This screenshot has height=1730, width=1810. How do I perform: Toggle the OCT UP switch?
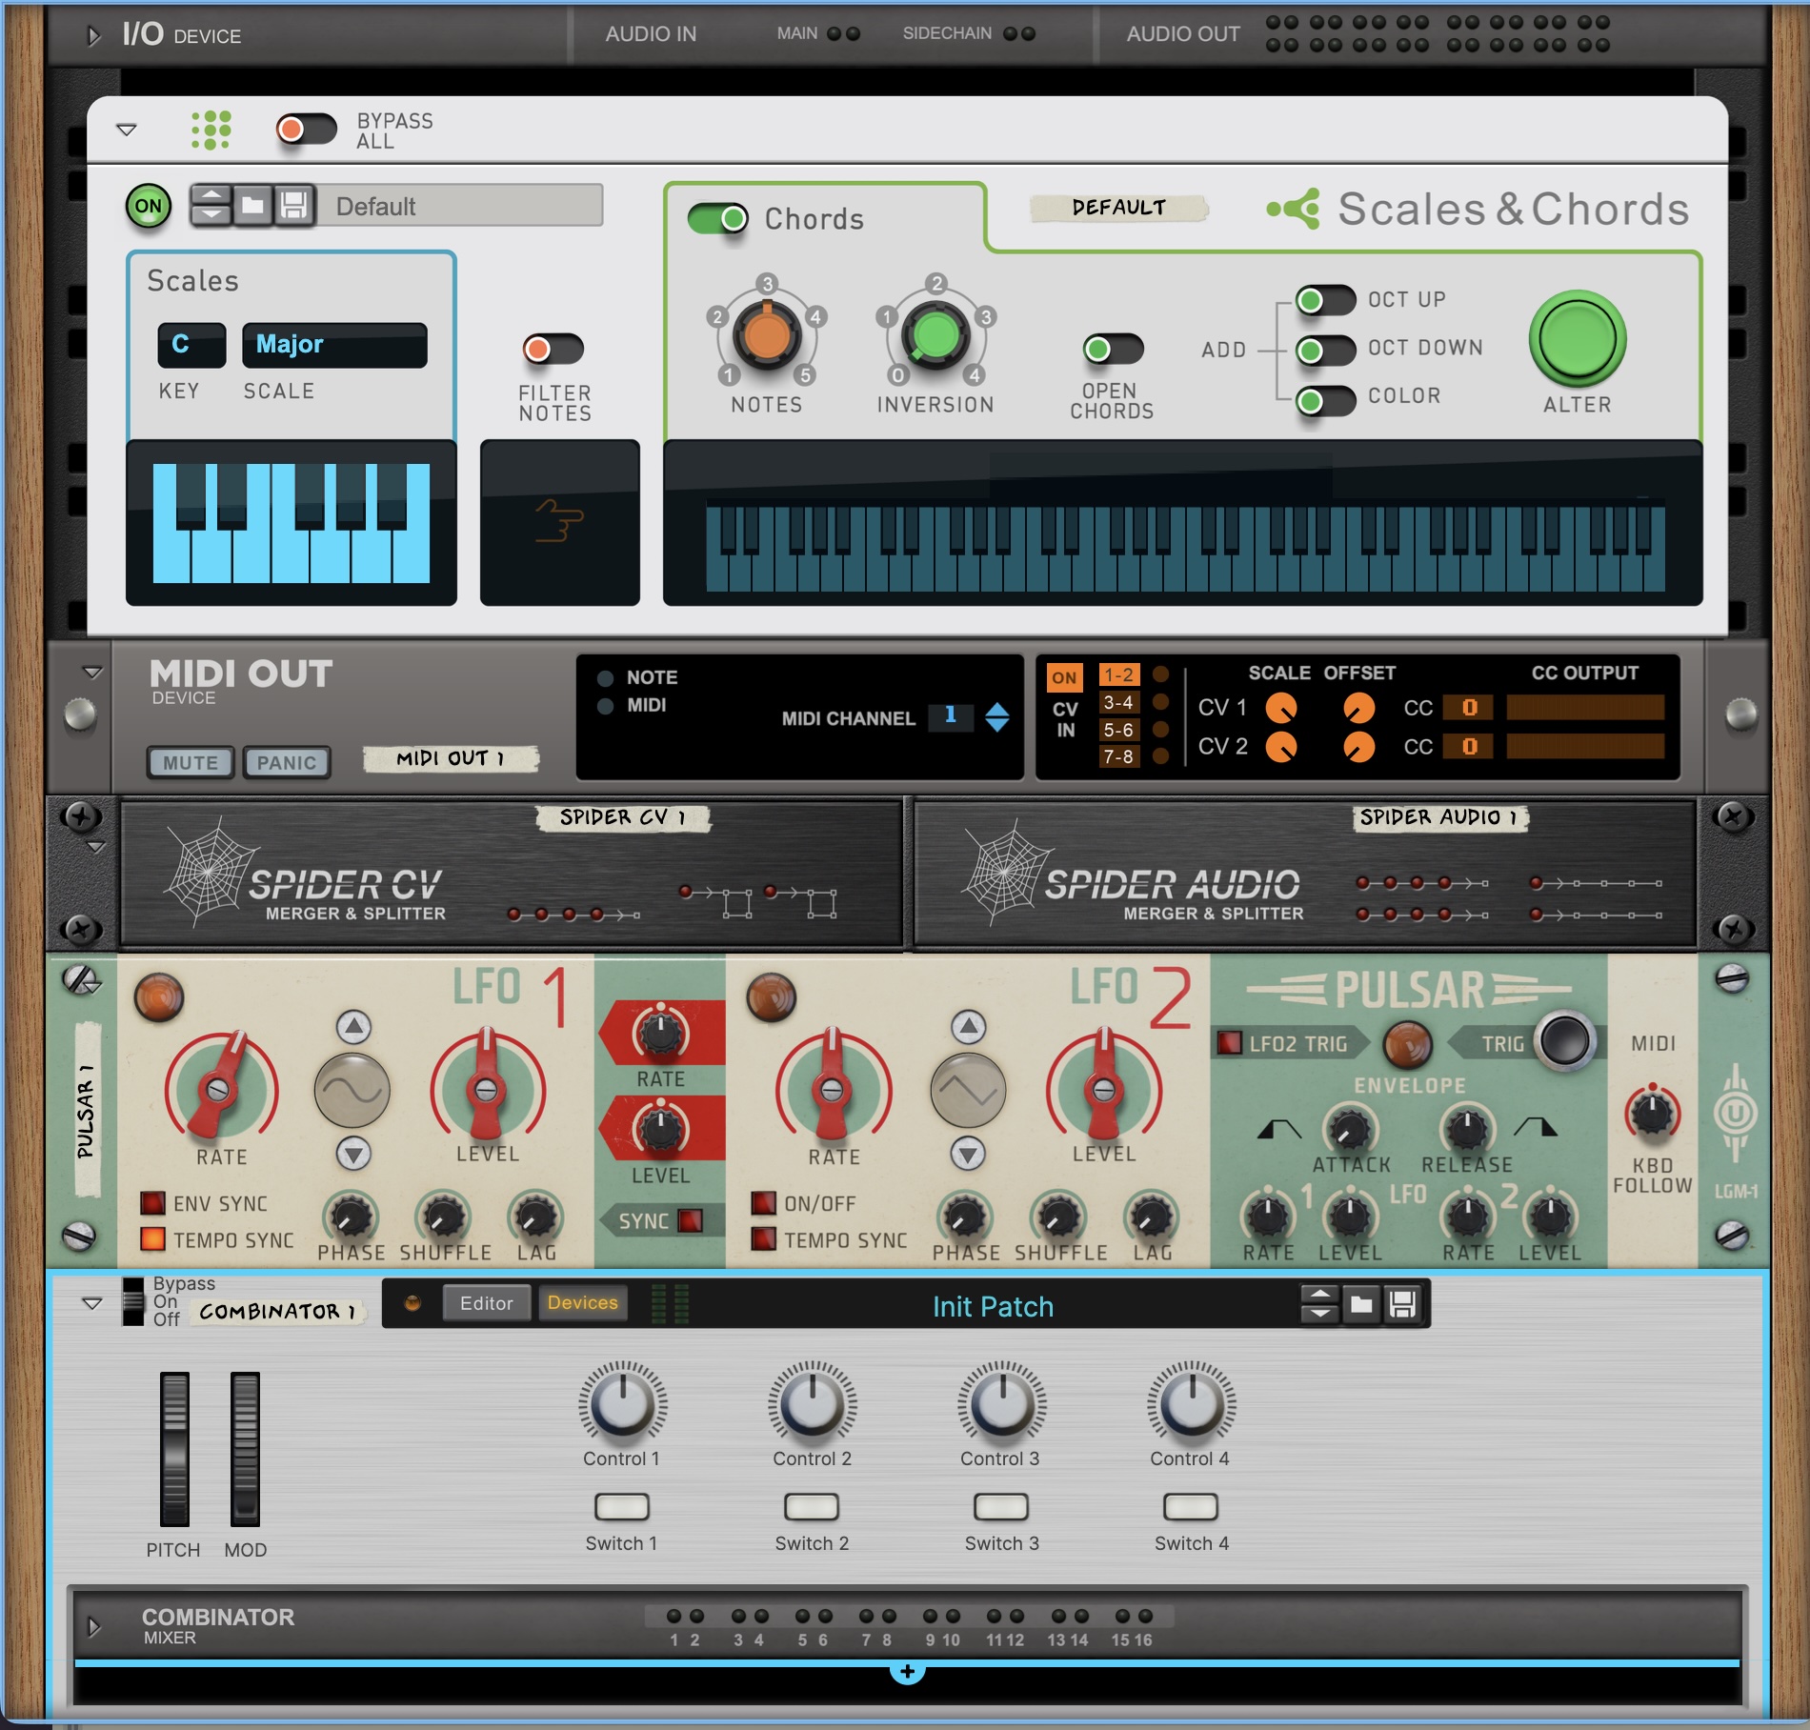[1325, 300]
